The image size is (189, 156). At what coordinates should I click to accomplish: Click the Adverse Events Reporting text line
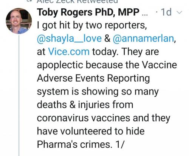[93, 79]
